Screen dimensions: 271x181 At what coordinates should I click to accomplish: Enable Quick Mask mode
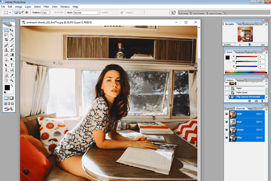tap(11, 98)
